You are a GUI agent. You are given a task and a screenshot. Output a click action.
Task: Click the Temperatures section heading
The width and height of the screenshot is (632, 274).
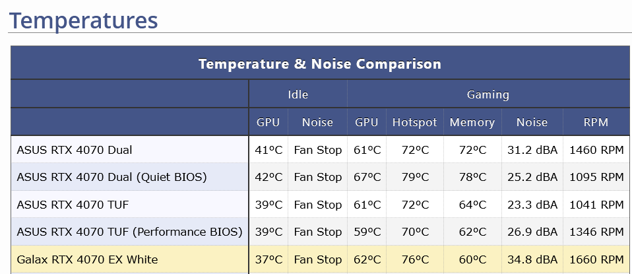click(x=83, y=20)
